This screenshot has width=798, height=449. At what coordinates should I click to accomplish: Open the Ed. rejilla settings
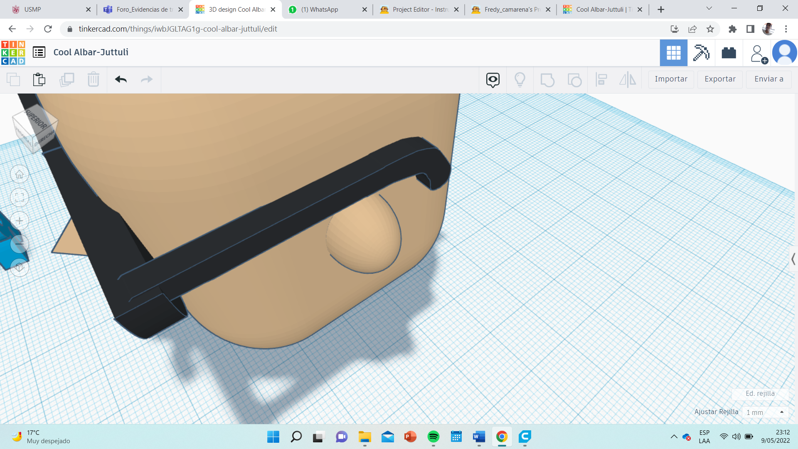click(761, 394)
